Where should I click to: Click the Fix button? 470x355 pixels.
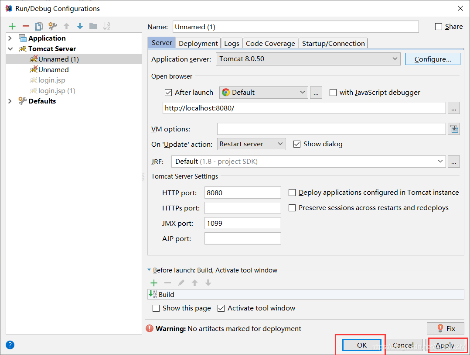[446, 329]
